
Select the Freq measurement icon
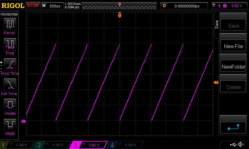pyautogui.click(x=10, y=44)
